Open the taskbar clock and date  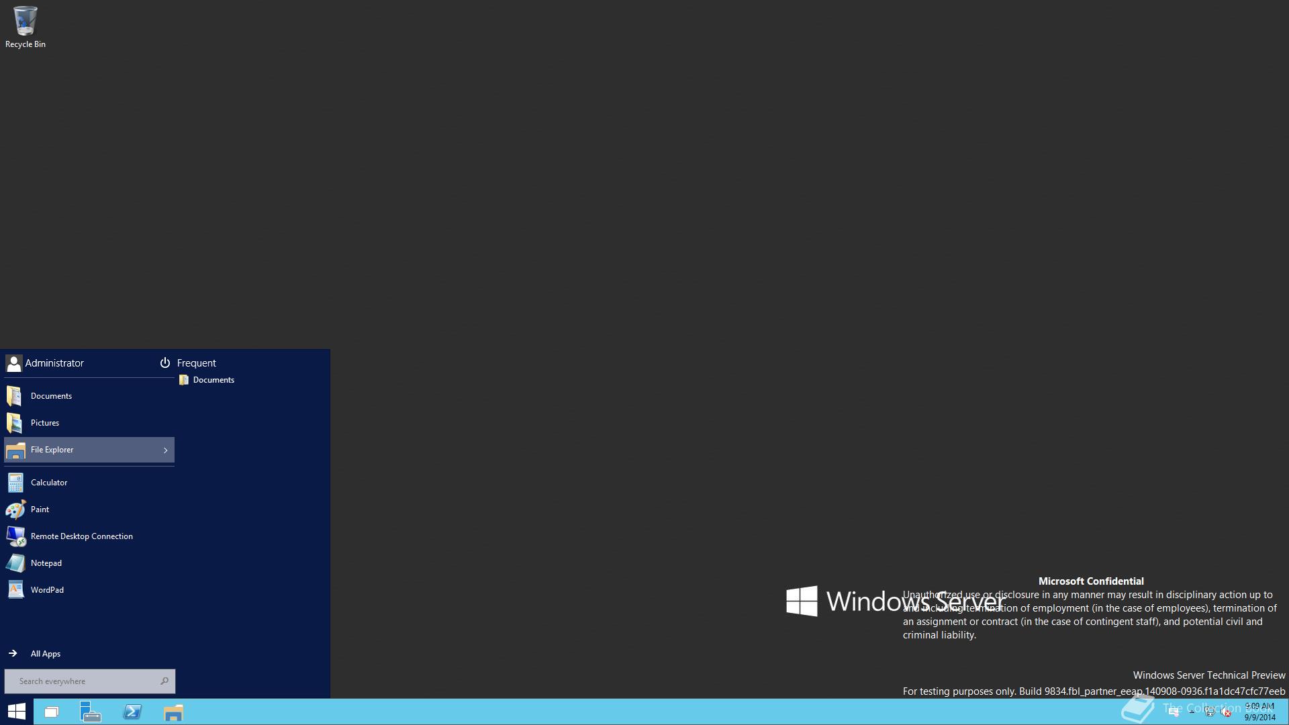(1259, 712)
